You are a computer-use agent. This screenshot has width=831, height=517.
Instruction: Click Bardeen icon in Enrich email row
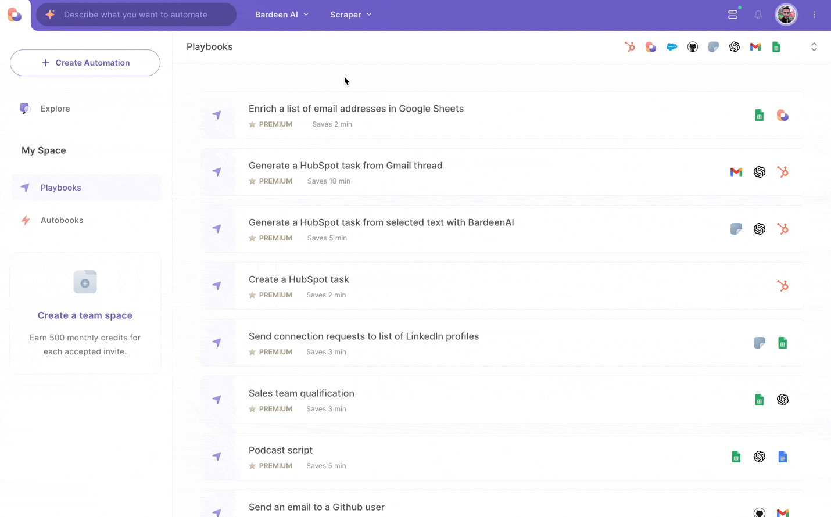coord(783,115)
